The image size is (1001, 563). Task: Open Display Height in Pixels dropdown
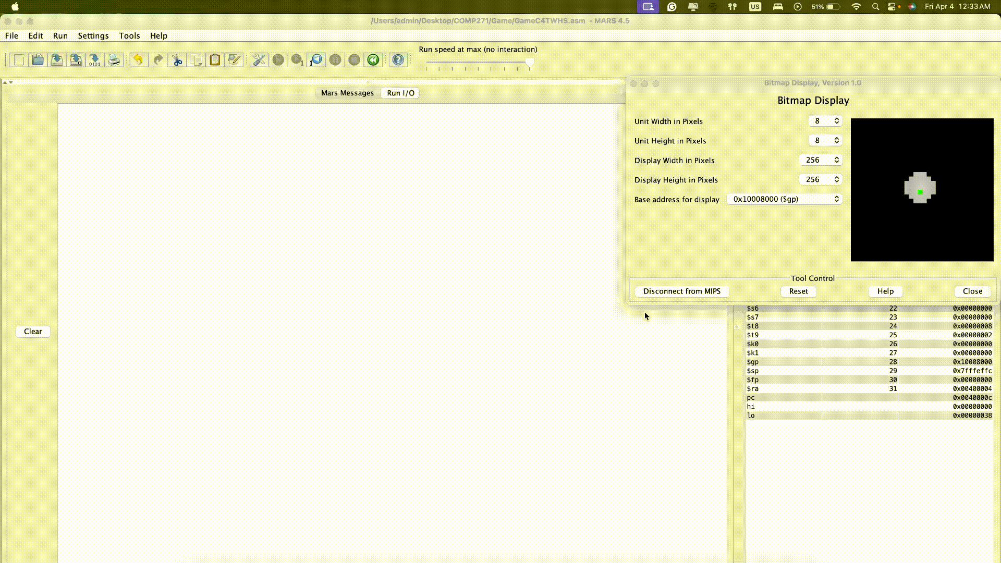[x=820, y=179]
